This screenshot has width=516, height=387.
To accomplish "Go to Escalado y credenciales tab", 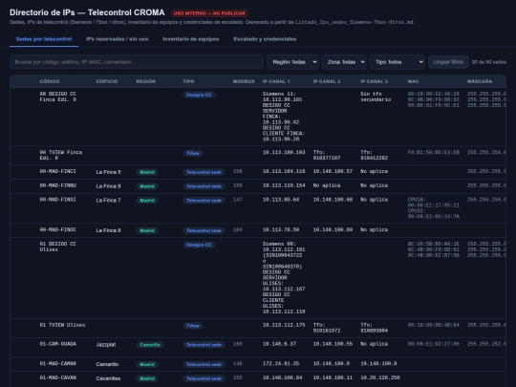I will pos(265,39).
